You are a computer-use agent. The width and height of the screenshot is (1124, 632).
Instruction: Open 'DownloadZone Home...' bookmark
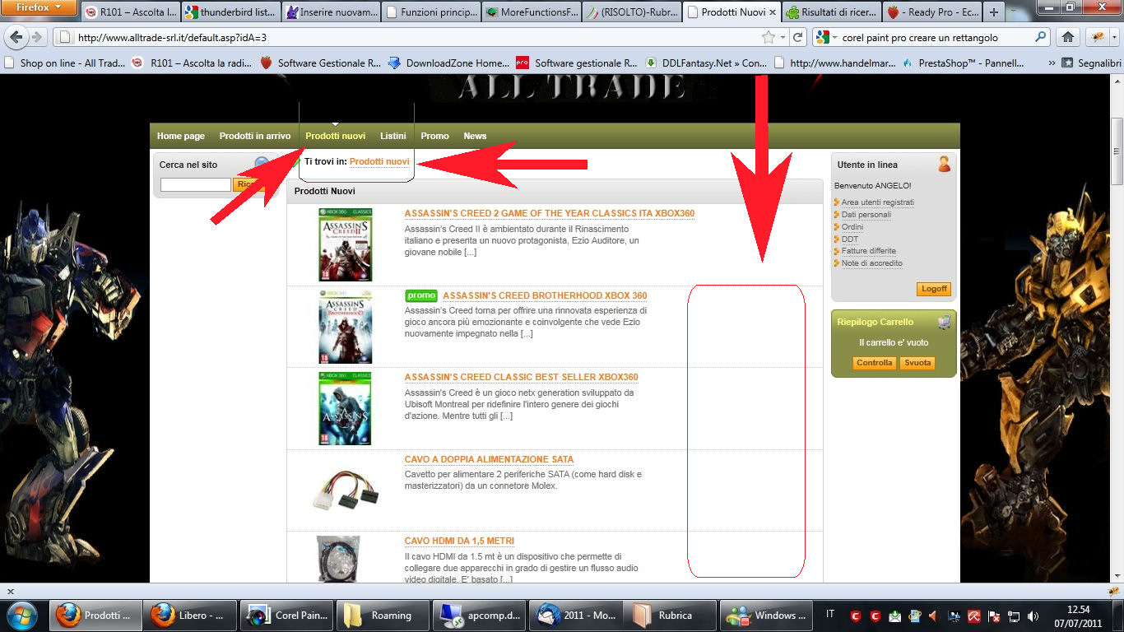pyautogui.click(x=448, y=63)
